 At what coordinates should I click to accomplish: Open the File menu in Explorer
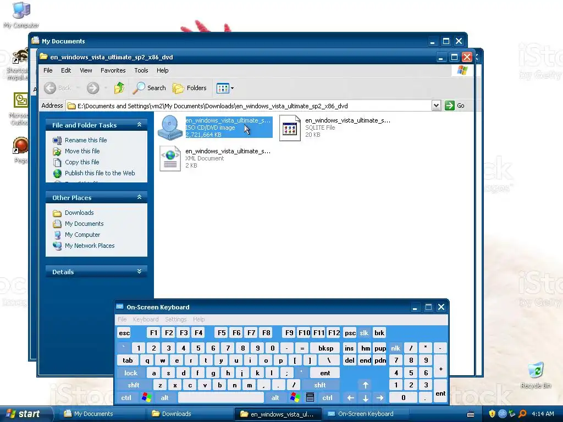coord(48,70)
